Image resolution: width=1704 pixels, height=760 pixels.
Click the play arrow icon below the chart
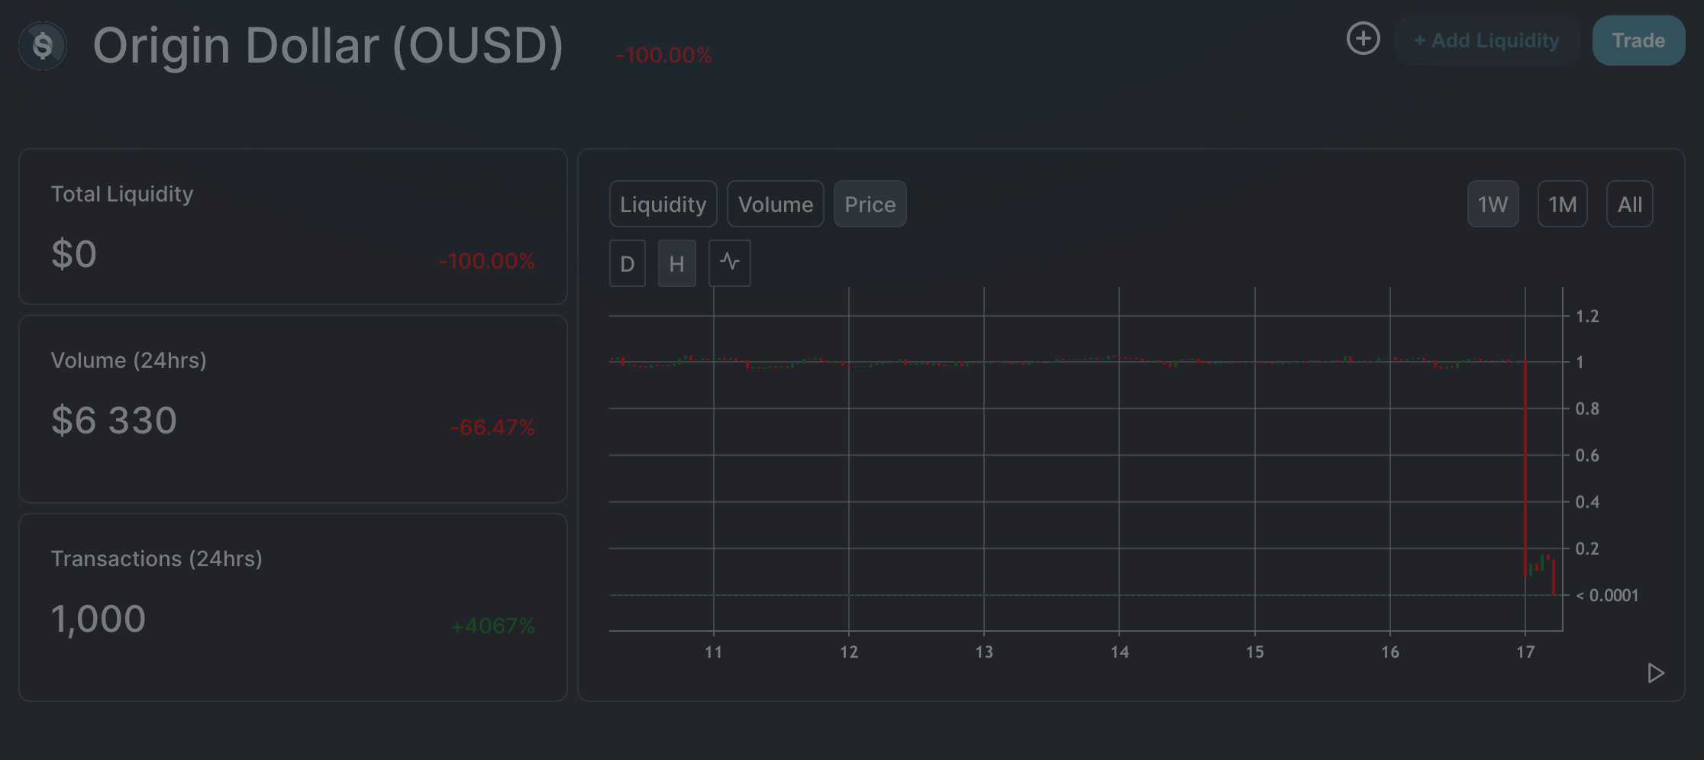[1655, 673]
